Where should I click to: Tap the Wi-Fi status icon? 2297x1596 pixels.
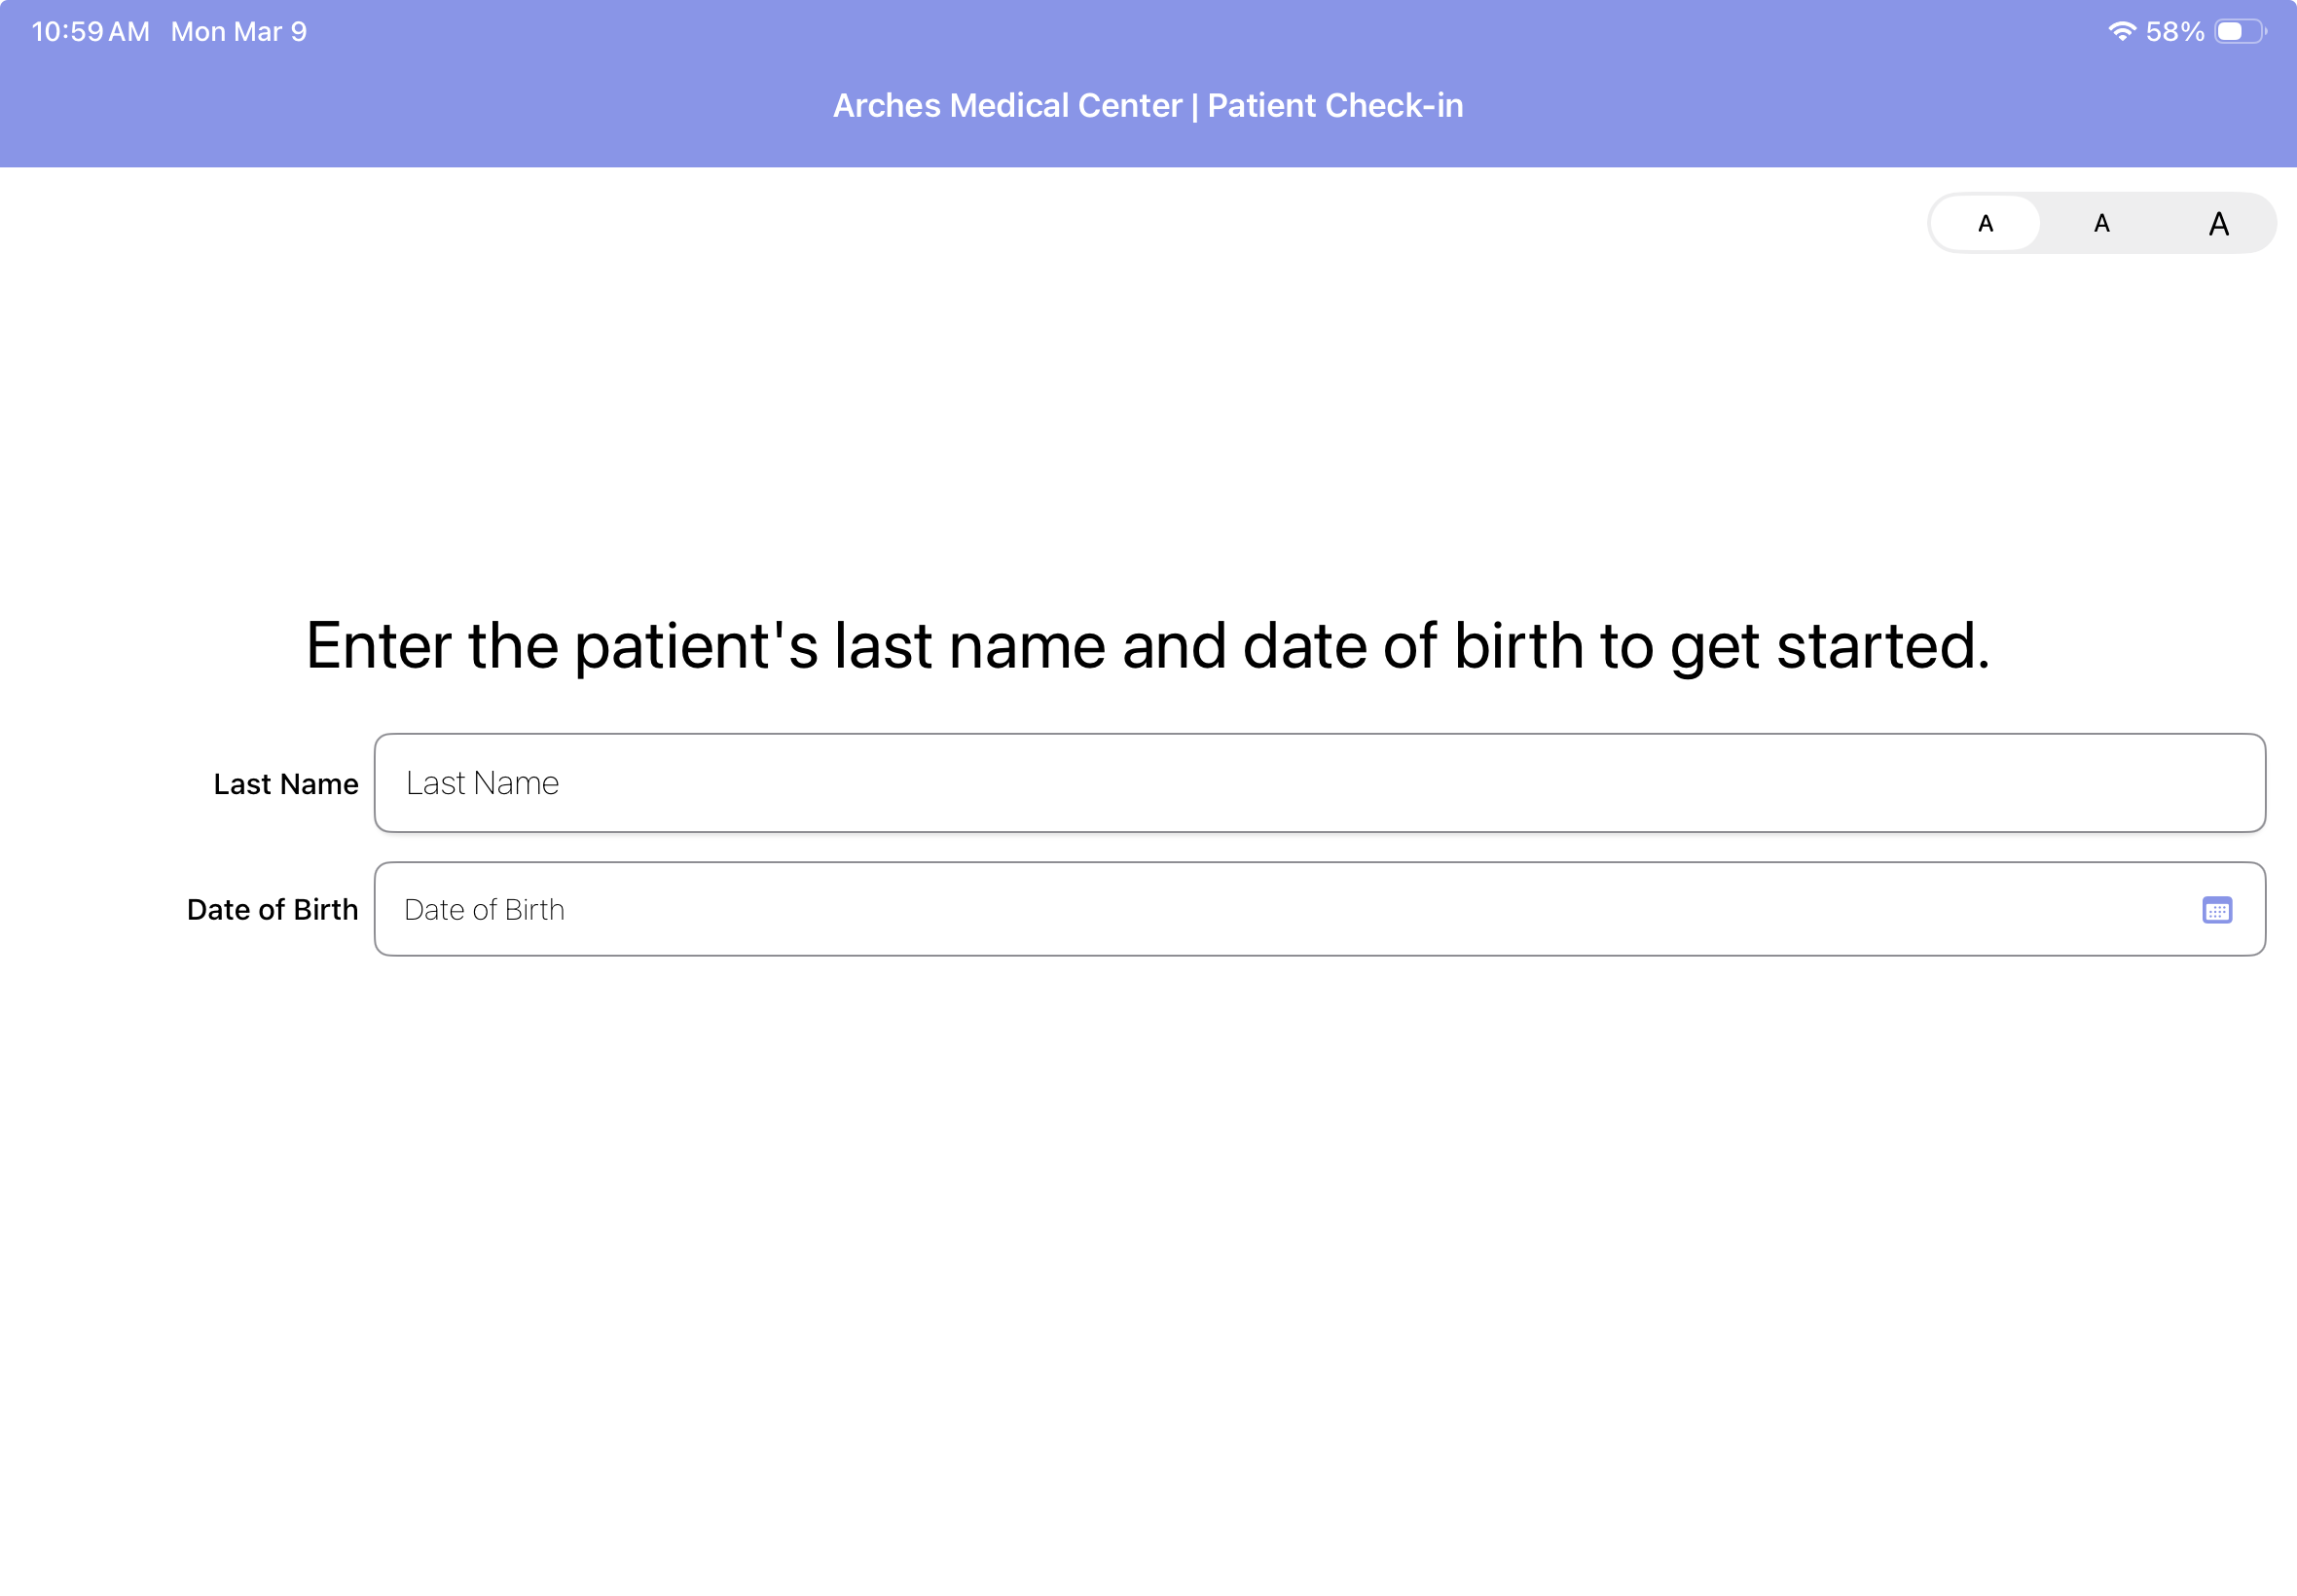point(2120,31)
